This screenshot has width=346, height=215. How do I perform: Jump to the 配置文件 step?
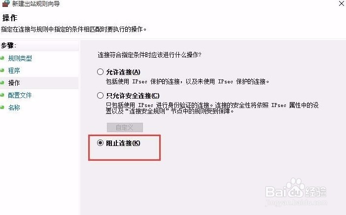click(x=20, y=95)
